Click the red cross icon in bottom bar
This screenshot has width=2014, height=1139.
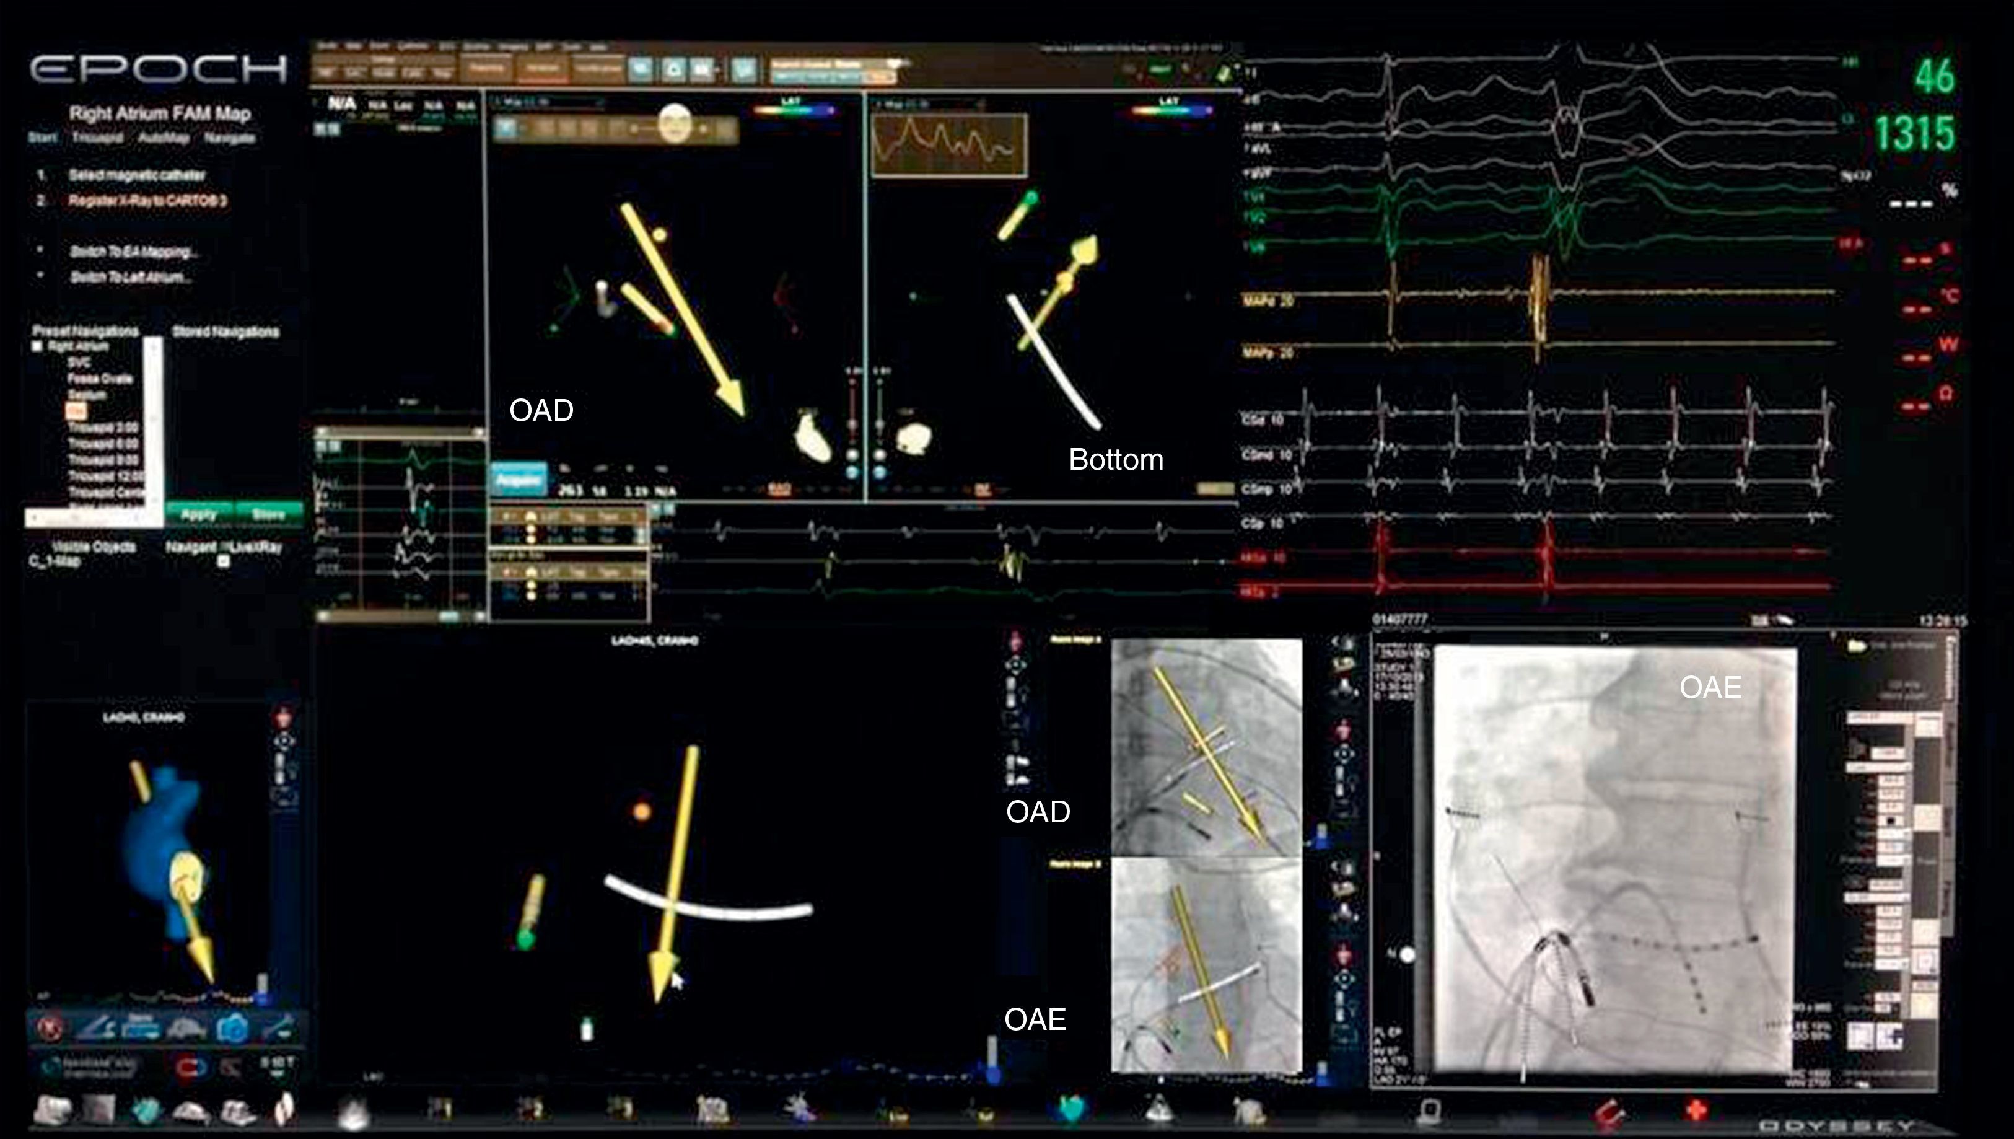[1696, 1109]
